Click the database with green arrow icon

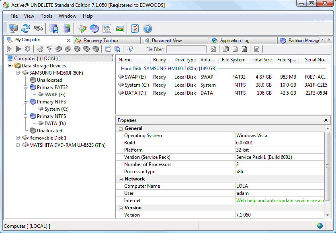(x=67, y=28)
